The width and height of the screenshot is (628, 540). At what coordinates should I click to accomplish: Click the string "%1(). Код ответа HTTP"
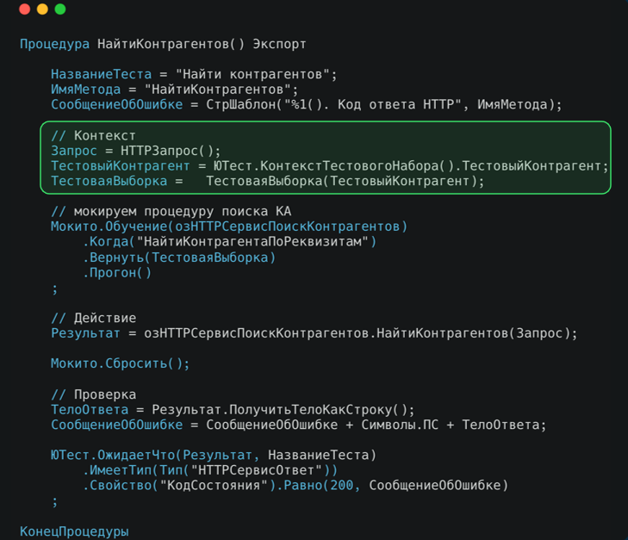pos(372,104)
